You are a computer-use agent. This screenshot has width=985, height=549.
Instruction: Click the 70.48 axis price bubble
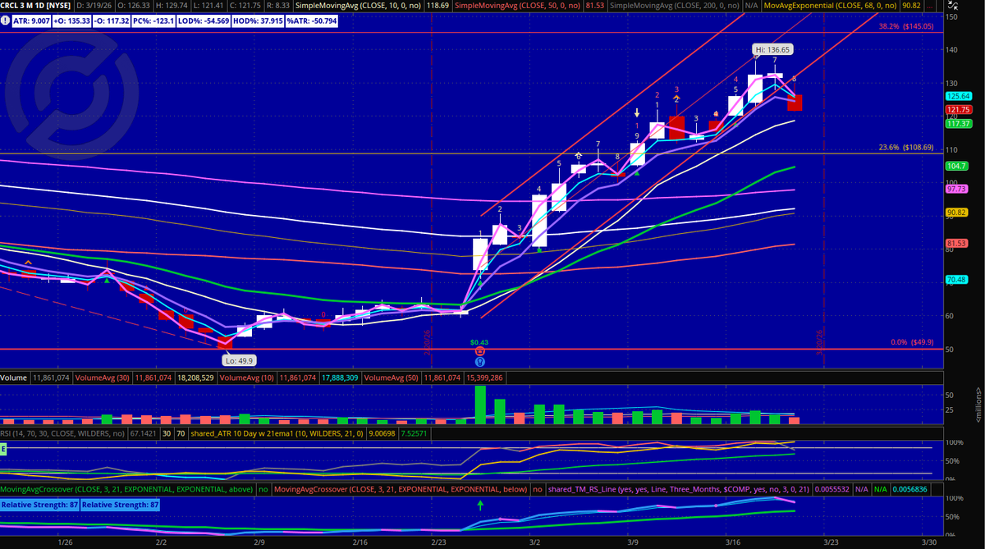click(955, 280)
